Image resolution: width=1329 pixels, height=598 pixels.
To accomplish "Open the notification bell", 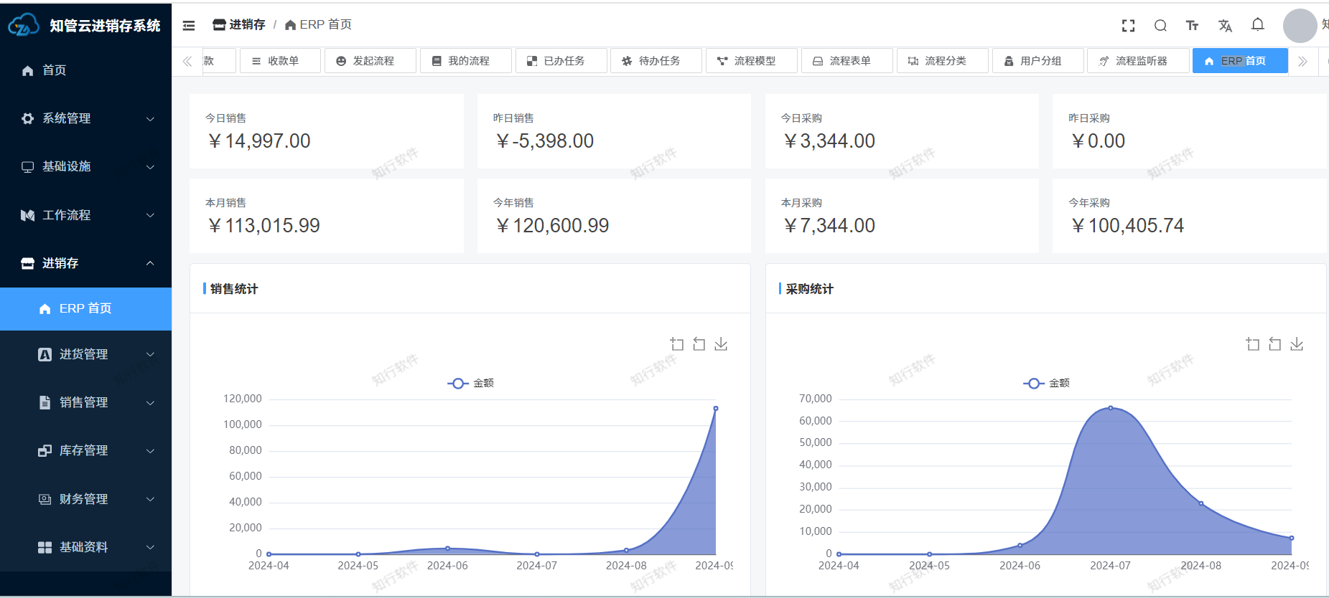I will pyautogui.click(x=1257, y=25).
